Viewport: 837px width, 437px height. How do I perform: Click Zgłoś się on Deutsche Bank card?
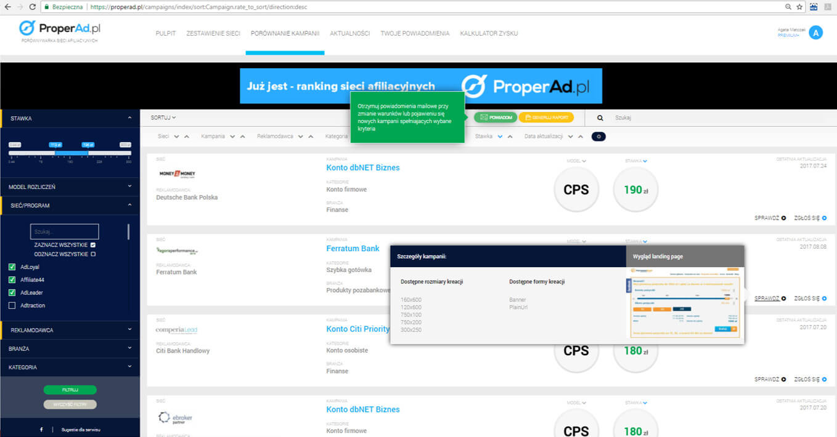tap(810, 218)
